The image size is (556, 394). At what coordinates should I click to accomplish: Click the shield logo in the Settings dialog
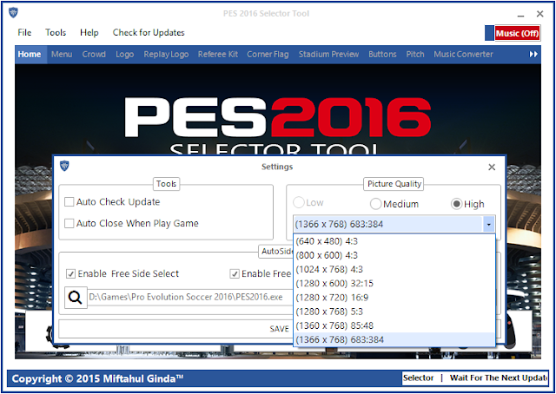pos(64,166)
